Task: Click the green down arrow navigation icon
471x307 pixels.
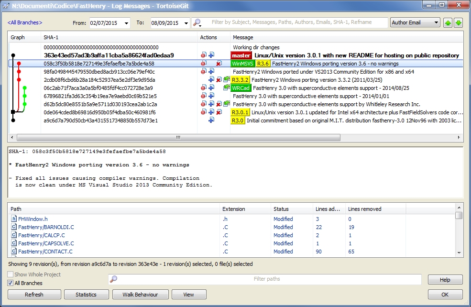Action: click(x=458, y=22)
